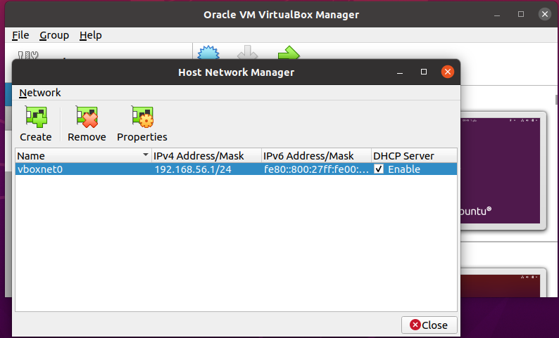The height and width of the screenshot is (338, 559).
Task: Click the Tools icon in VirtualBox Manager sidebar
Action: (28, 55)
